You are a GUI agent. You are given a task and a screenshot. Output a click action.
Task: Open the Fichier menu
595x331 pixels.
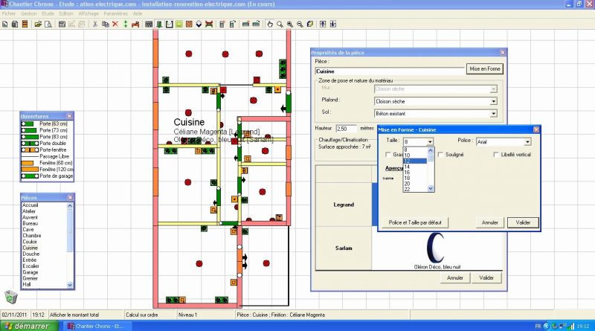[9, 13]
